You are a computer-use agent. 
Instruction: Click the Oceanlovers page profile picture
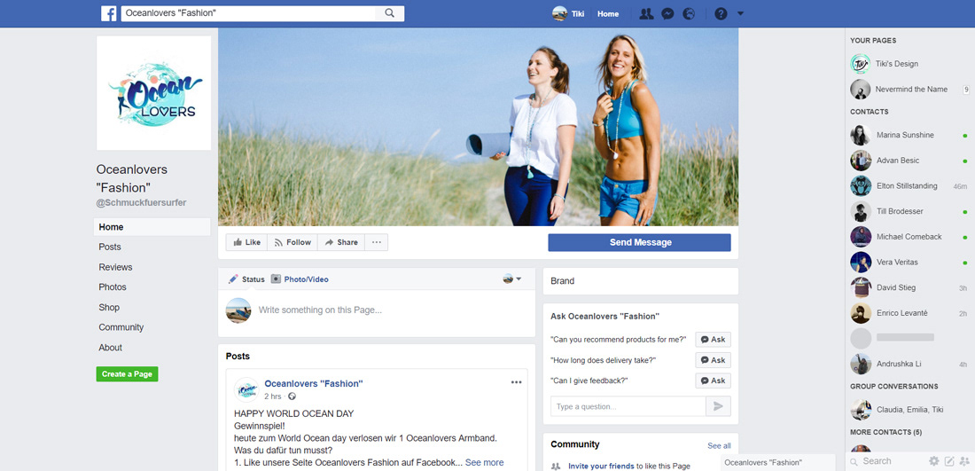153,93
